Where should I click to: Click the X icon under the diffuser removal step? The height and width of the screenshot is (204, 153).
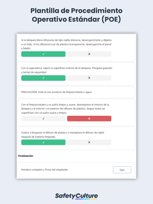(89, 54)
